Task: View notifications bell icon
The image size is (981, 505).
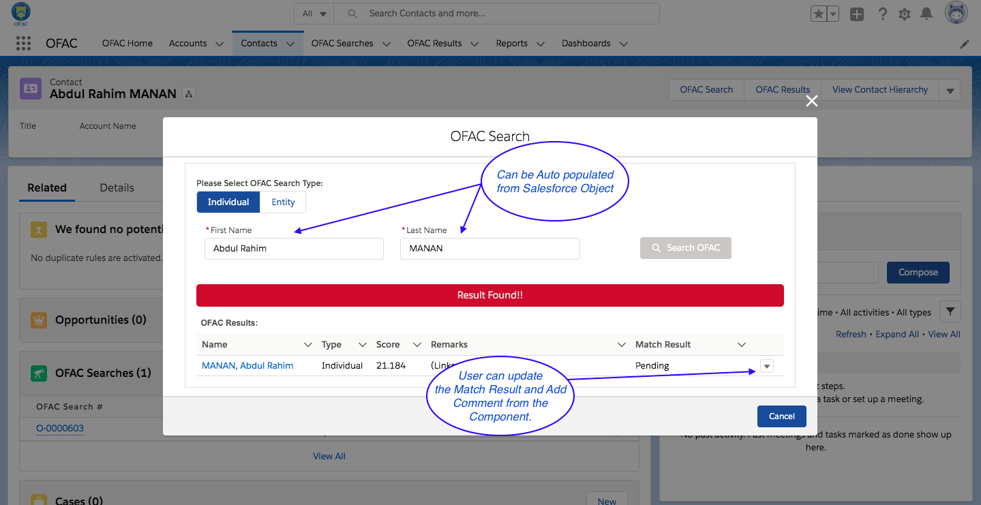Action: click(926, 14)
